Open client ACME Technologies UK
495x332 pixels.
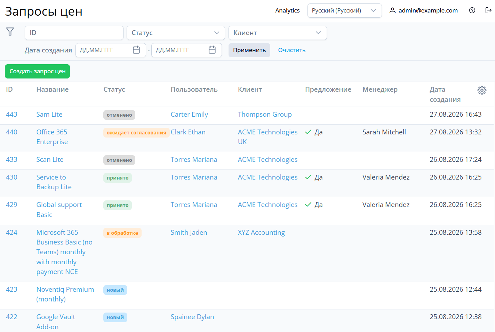pyautogui.click(x=268, y=137)
